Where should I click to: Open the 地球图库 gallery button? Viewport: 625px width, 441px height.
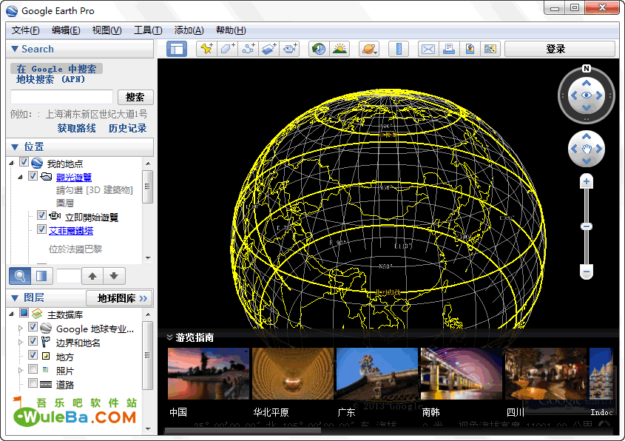pyautogui.click(x=119, y=298)
